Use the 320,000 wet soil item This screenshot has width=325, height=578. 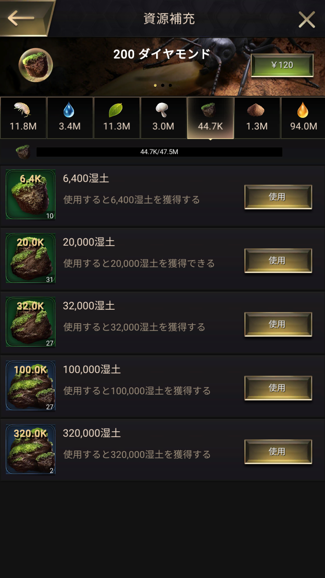pos(278,452)
